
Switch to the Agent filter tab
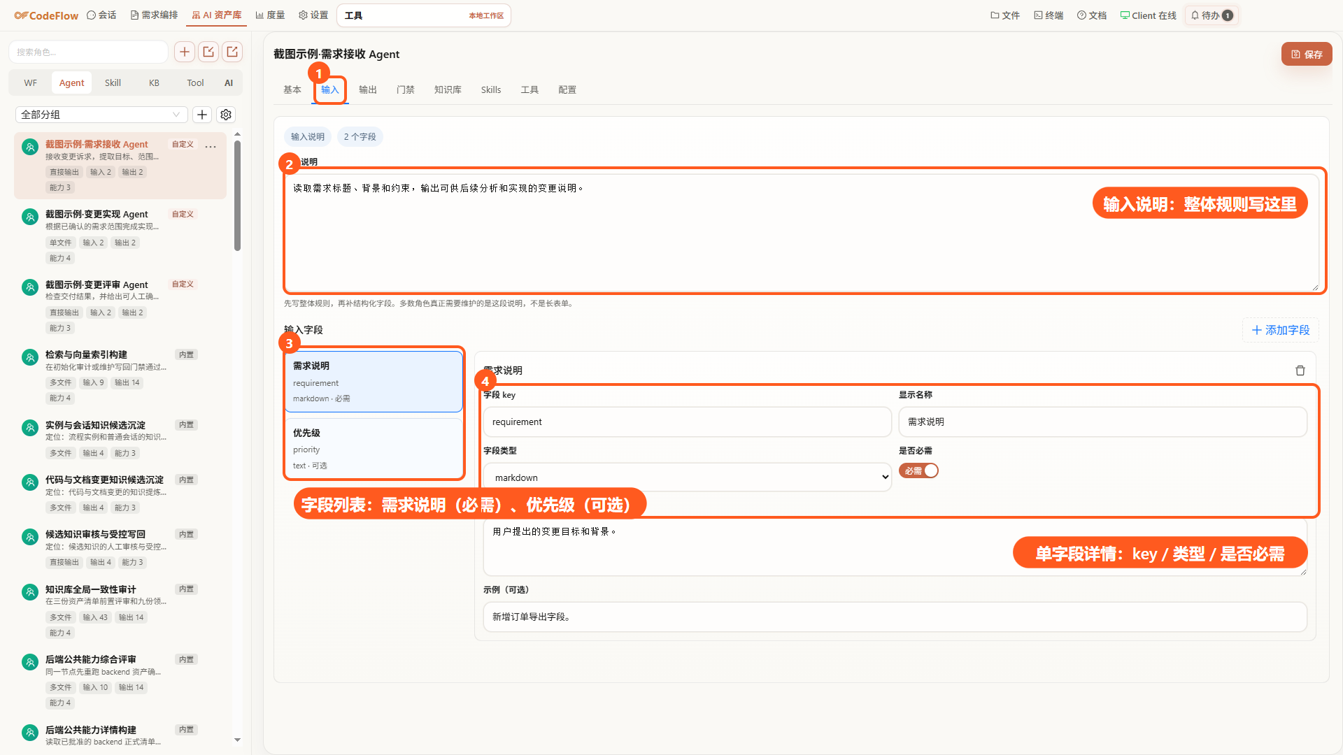[71, 82]
